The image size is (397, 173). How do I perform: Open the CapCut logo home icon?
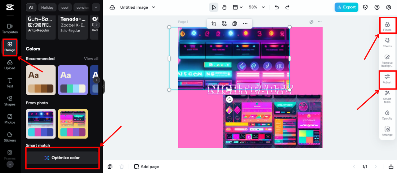pos(10,7)
